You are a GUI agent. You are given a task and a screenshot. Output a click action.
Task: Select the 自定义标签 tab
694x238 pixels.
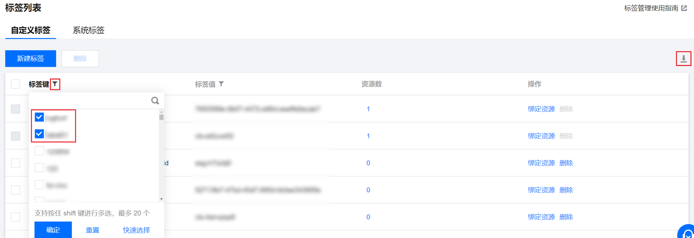(x=31, y=30)
